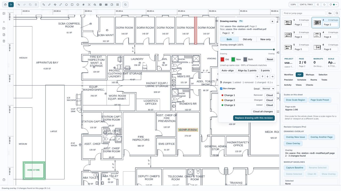Uncheck the Box changes checkbox
341x191 pixels.
221,89
